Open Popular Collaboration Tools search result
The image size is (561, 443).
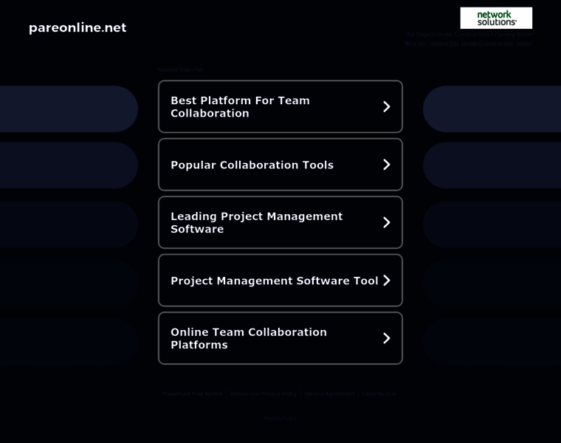coord(252,165)
